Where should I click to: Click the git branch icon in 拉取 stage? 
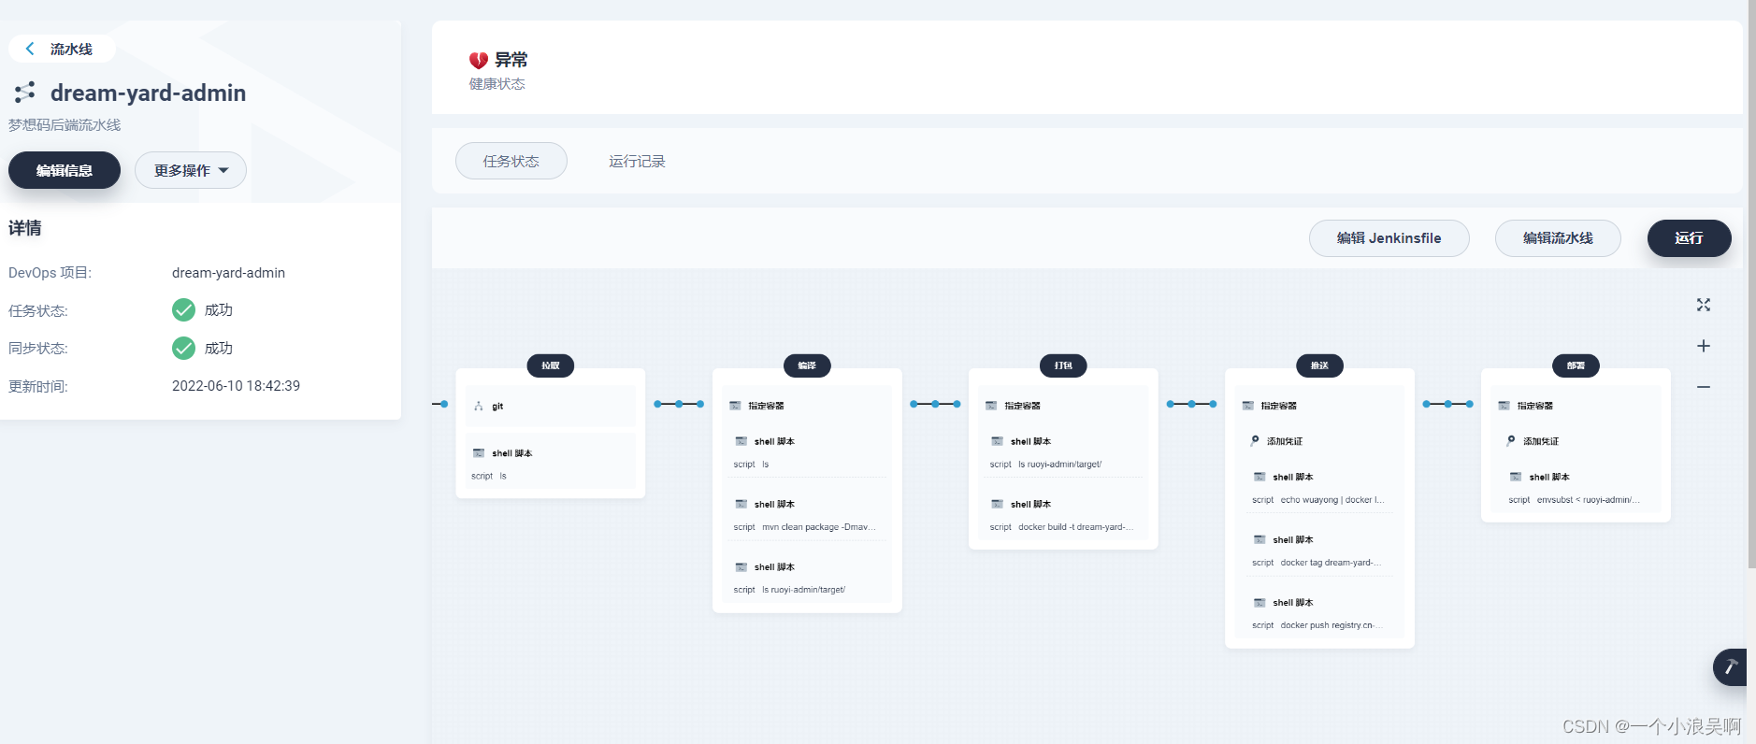[479, 407]
